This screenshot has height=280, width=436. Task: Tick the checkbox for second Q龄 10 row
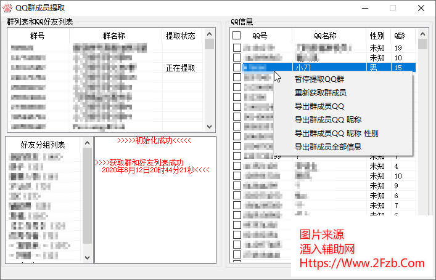237,176
